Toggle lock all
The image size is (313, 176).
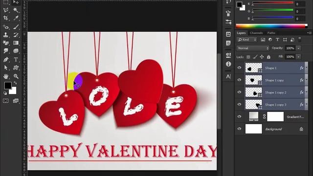click(268, 57)
